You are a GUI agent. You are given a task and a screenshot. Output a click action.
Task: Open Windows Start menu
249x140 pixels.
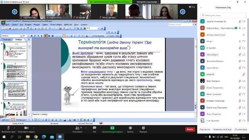4,137
